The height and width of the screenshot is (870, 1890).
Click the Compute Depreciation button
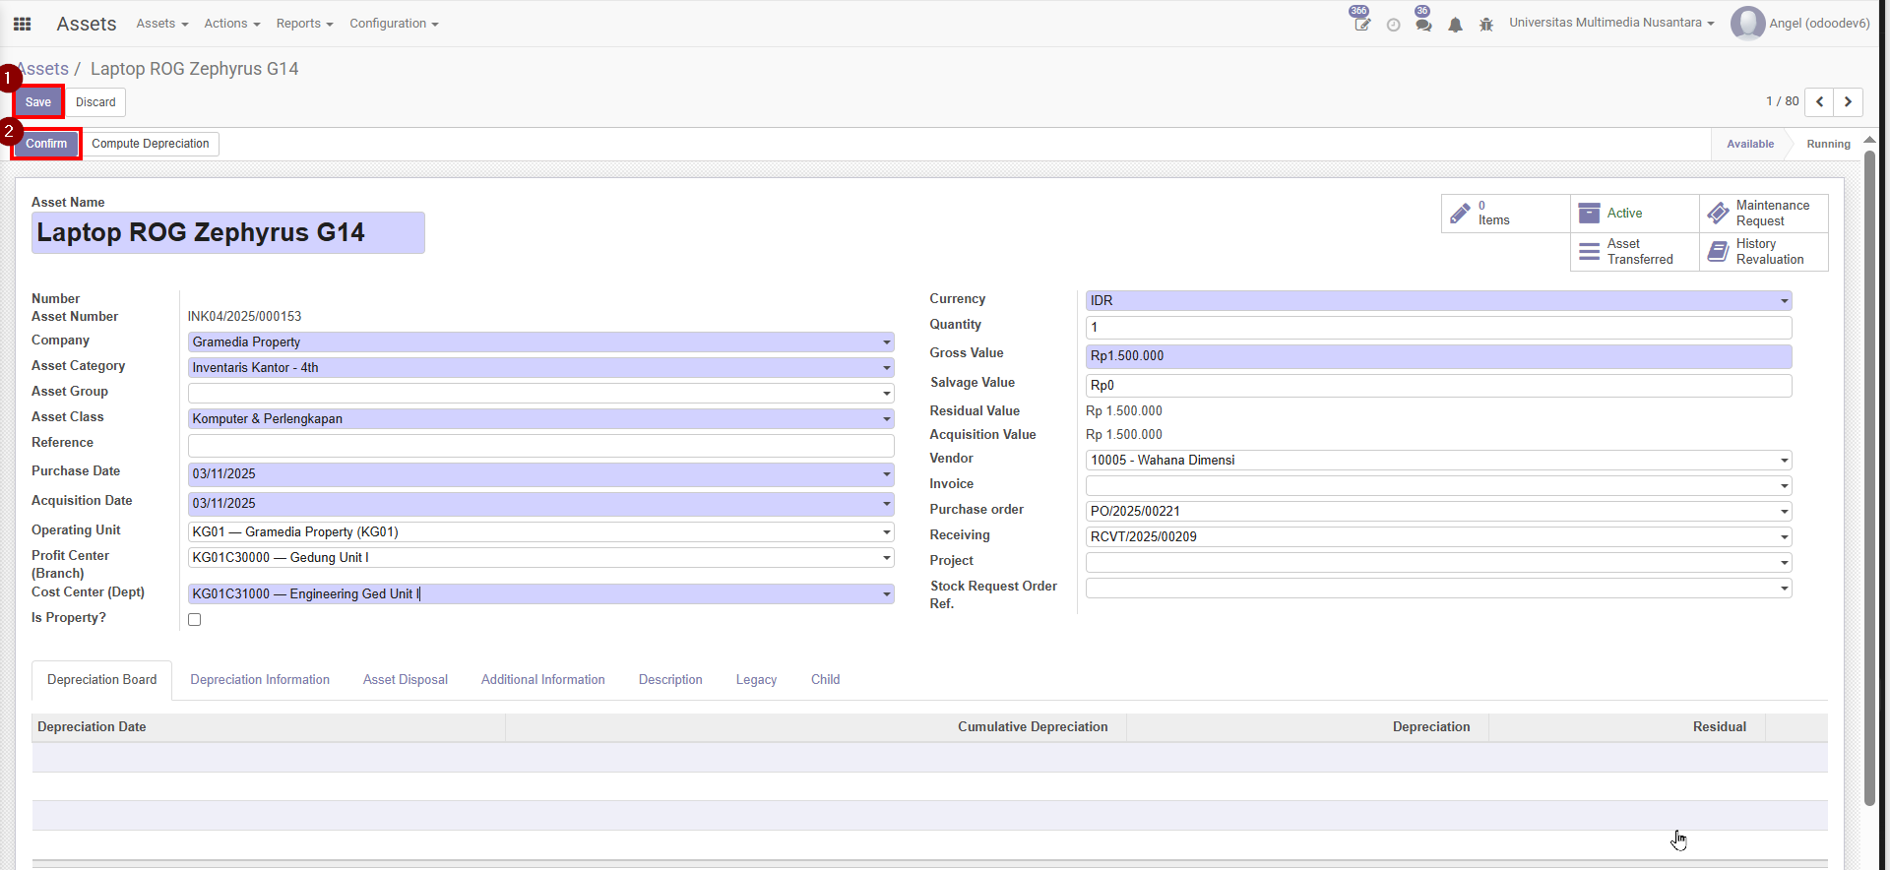point(151,144)
